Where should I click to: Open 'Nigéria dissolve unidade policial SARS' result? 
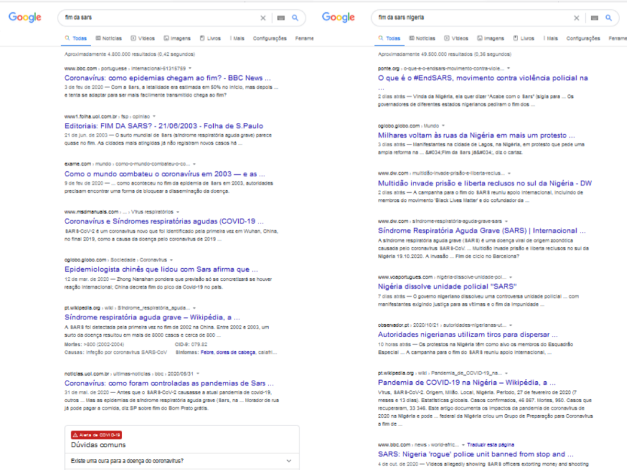tap(448, 286)
